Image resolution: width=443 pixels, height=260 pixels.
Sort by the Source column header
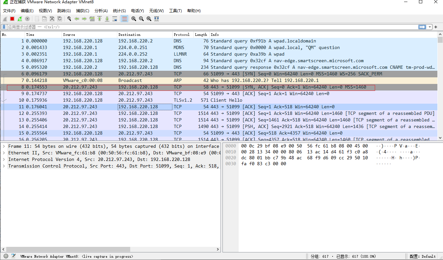click(89, 35)
